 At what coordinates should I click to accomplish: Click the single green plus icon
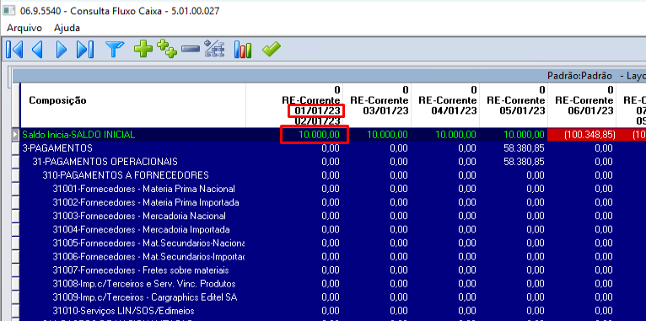coord(143,50)
